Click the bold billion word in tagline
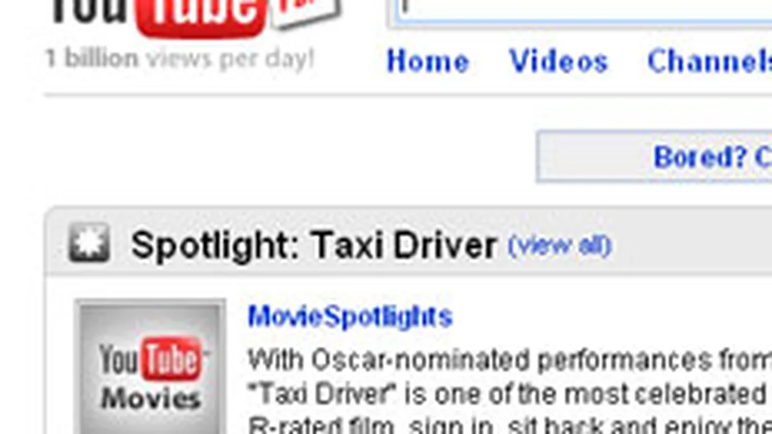The width and height of the screenshot is (772, 434). coord(101,59)
